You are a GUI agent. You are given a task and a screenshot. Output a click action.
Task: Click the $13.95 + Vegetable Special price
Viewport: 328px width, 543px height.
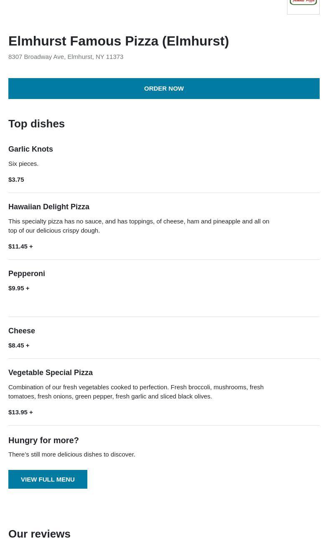pos(20,412)
